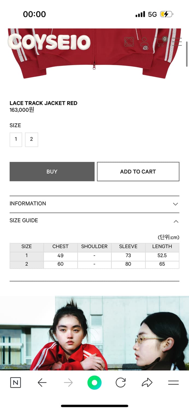Image resolution: width=189 pixels, height=411 pixels.
Task: Tap the Naver N home icon
Action: click(16, 383)
